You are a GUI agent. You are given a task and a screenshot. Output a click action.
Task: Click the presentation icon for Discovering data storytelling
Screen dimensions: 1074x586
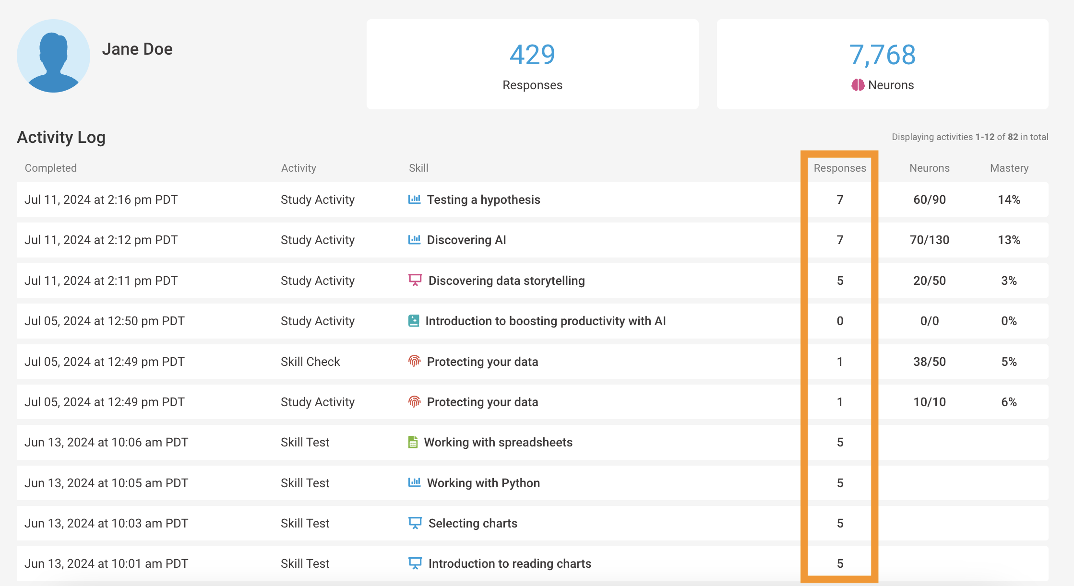click(x=415, y=280)
